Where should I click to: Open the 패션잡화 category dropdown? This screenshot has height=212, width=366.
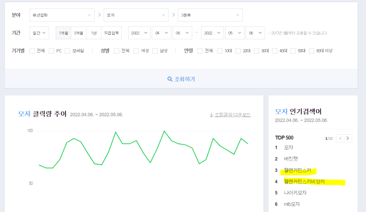(x=61, y=15)
